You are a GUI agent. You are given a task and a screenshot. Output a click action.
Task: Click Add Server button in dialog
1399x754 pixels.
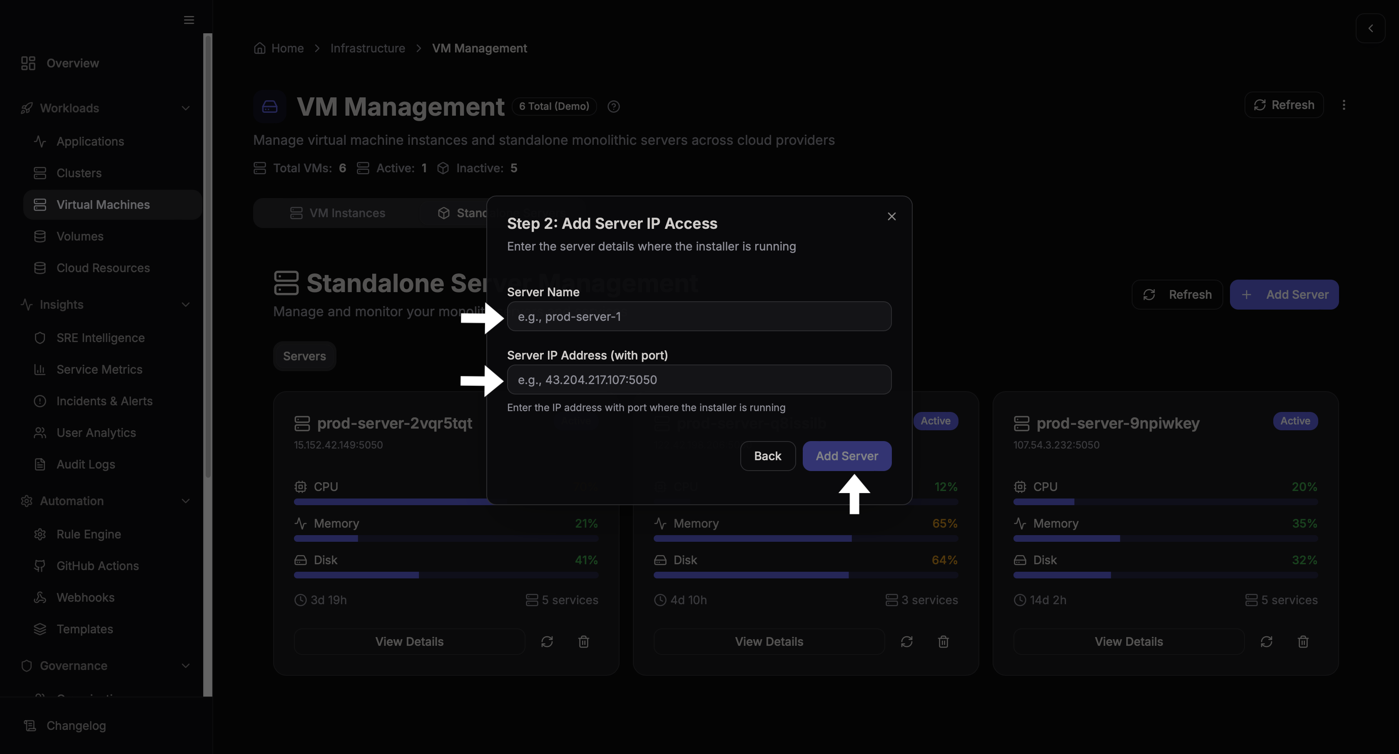[846, 456]
